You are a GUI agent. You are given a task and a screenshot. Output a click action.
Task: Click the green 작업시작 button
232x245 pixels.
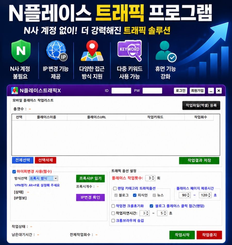point(182,235)
